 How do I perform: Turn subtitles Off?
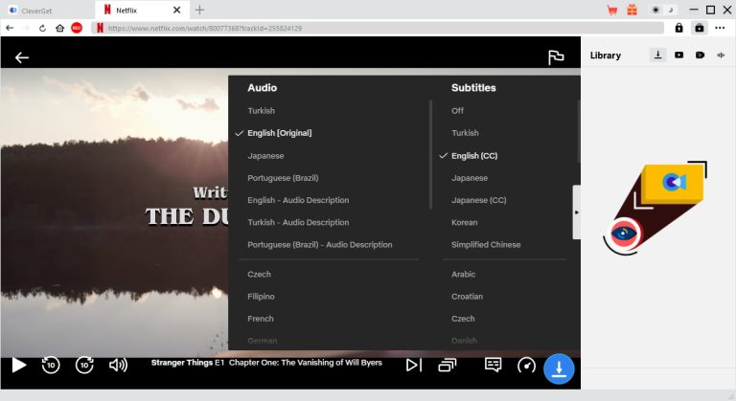(457, 111)
